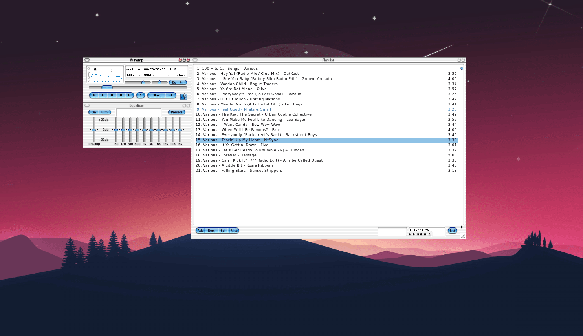Select track 21 Falling Stars - Sunset Strippers

[326, 171]
